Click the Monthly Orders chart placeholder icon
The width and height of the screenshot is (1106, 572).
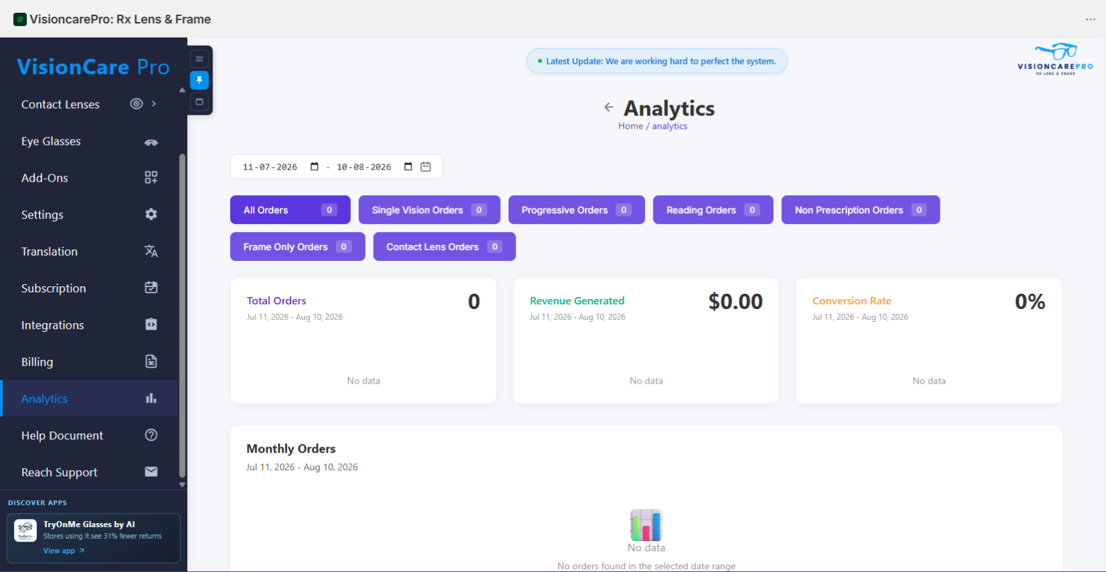[646, 525]
